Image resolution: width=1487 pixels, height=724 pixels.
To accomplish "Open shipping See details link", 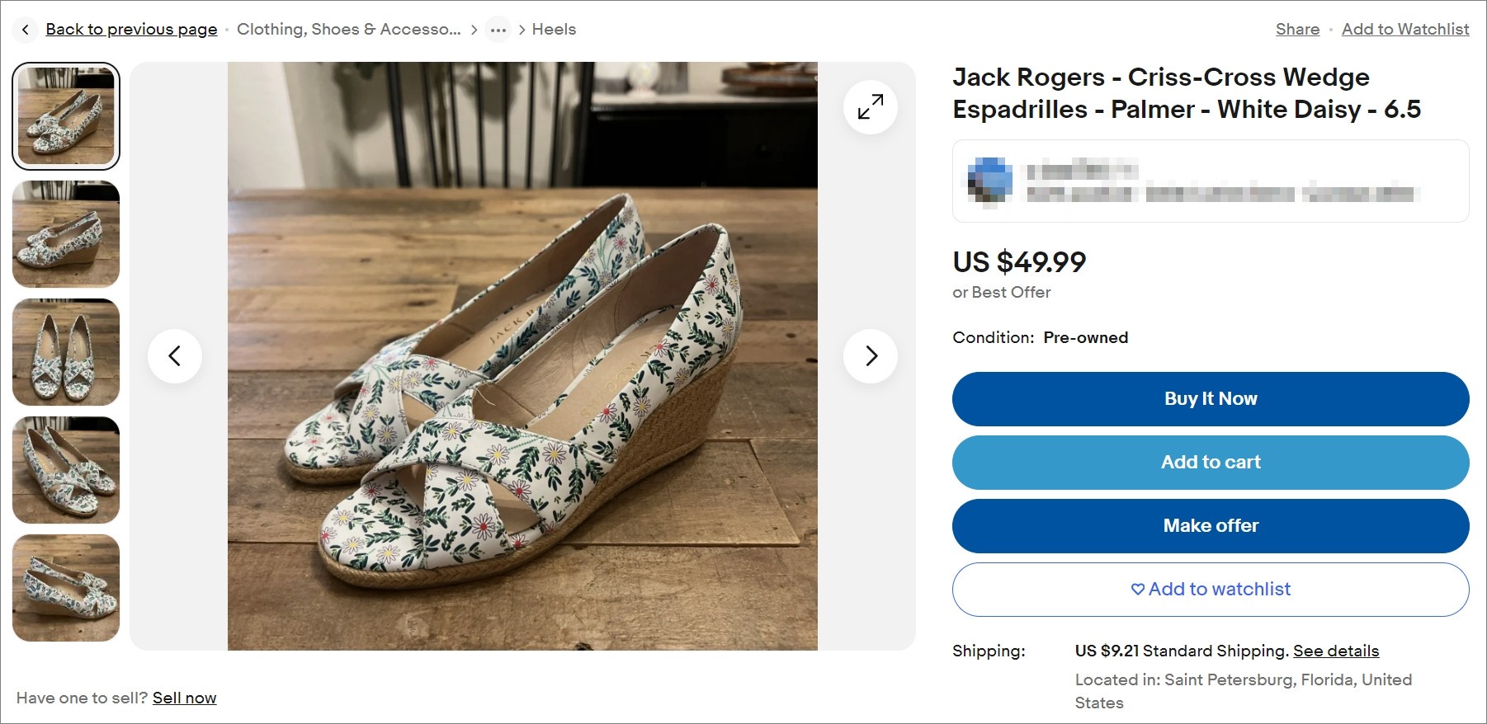I will coord(1336,651).
